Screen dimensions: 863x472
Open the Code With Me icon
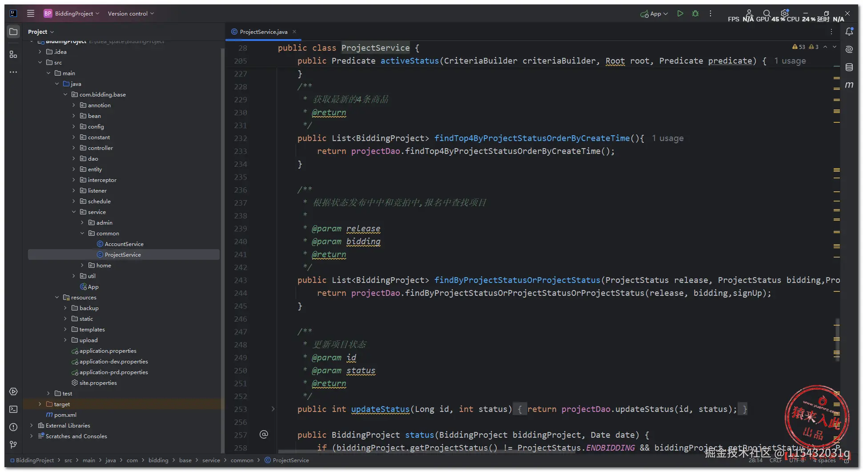(749, 13)
